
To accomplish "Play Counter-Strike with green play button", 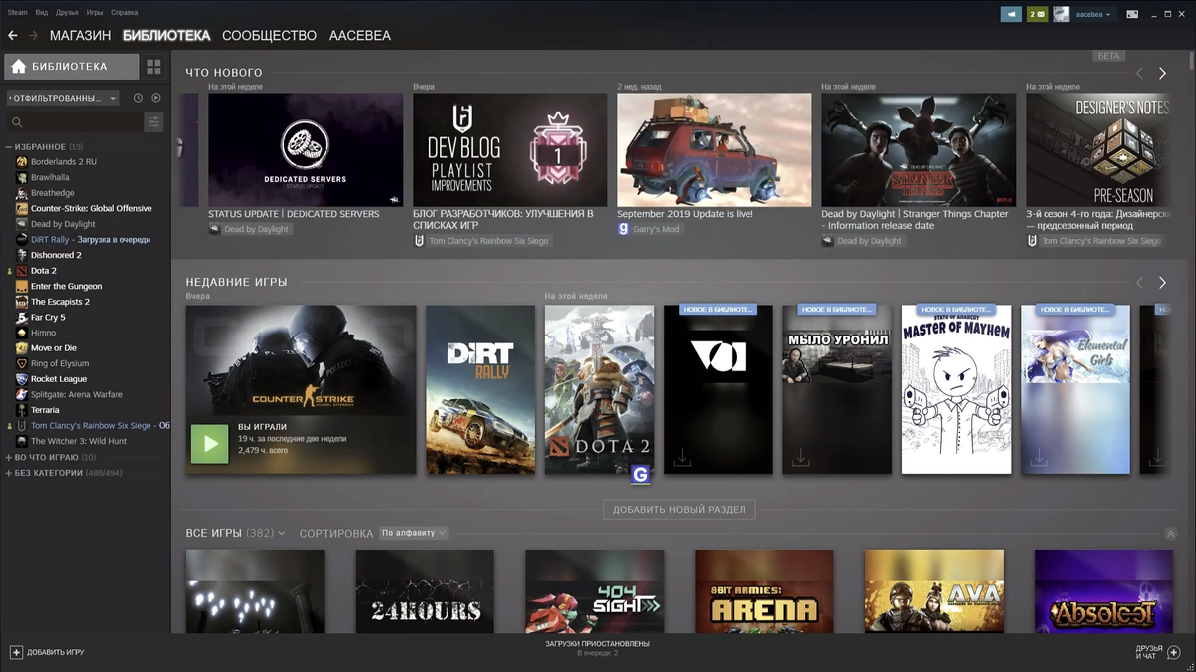I will click(x=209, y=444).
